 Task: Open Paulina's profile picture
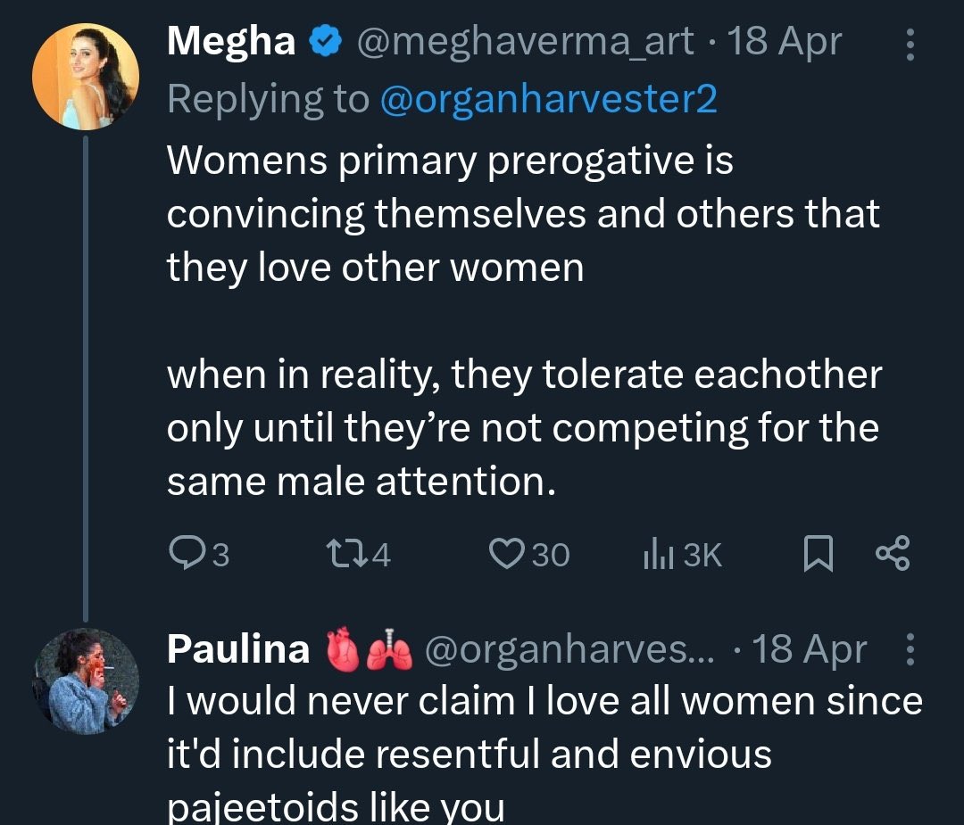coord(86,681)
